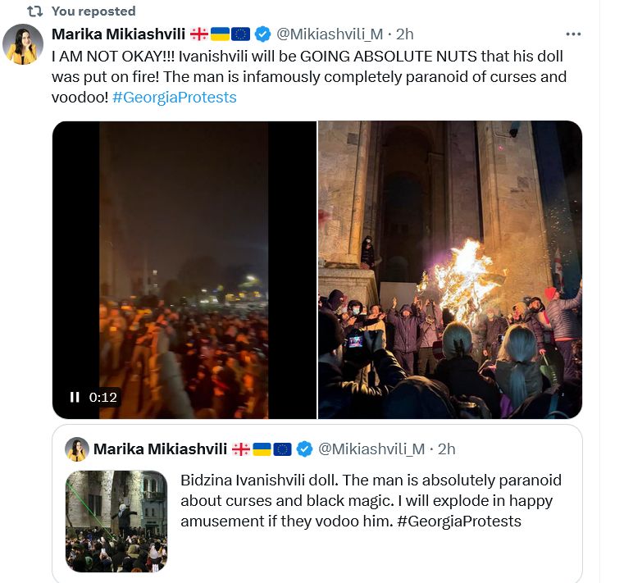Image resolution: width=624 pixels, height=583 pixels.
Task: Click the blue verified badge in main tweet
Action: tap(262, 34)
